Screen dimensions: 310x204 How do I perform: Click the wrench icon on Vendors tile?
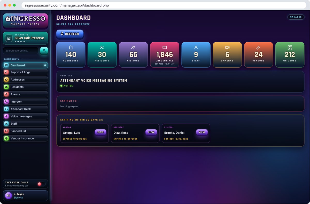tap(258, 48)
